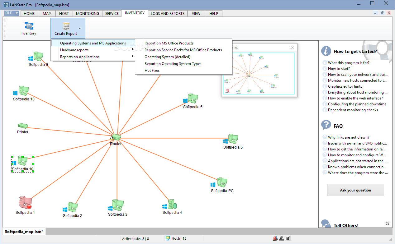395x244 pixels.
Task: Open 'Issues with e-mail and SMS notific...' link
Action: pyautogui.click(x=358, y=143)
